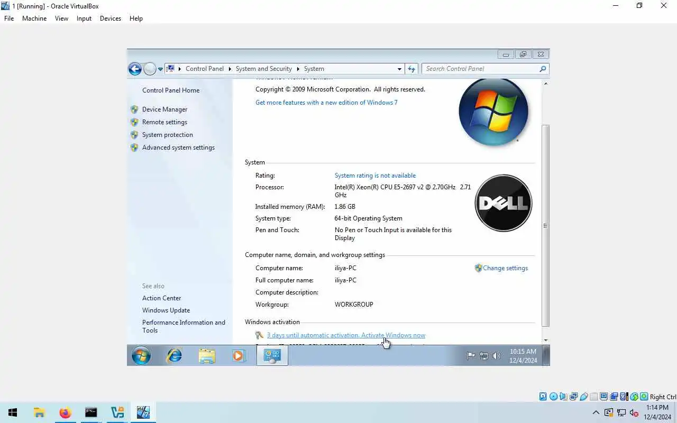Open the VirtualBox Input menu
This screenshot has height=423, width=677.
point(84,19)
